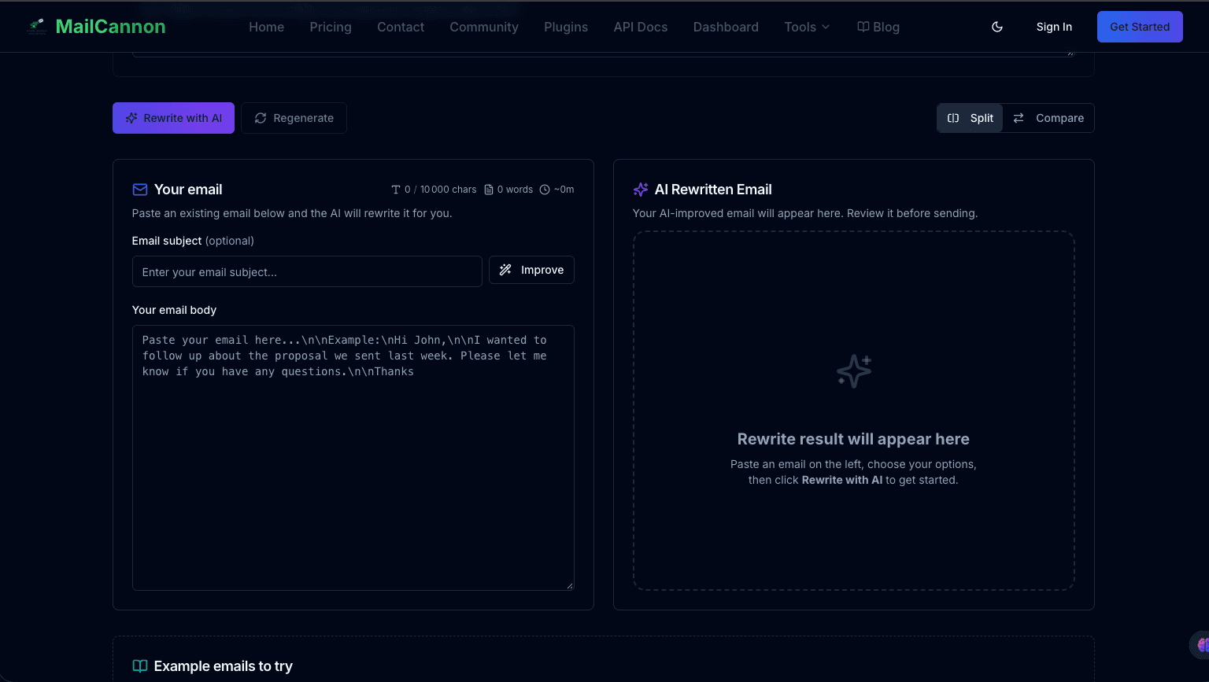
Task: Click the 'AI Rewritten Email' heading
Action: (x=713, y=190)
